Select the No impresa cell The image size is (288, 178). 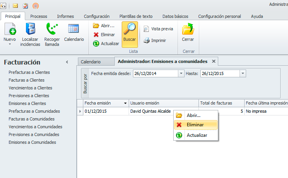point(266,111)
